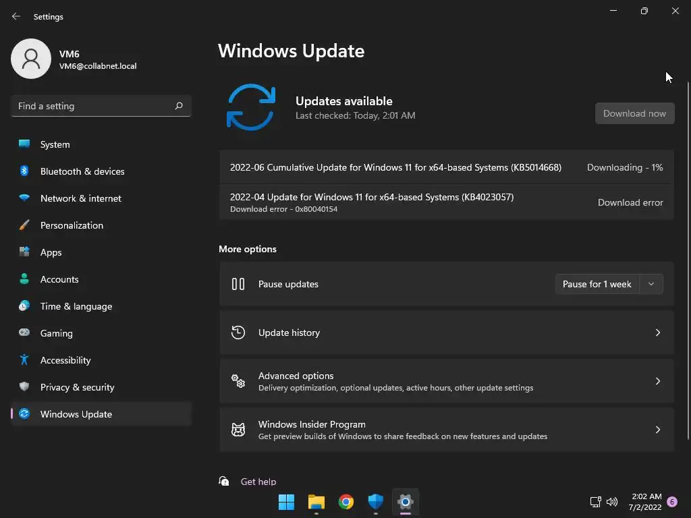691x518 pixels.
Task: Open Advanced options text label
Action: tap(296, 376)
